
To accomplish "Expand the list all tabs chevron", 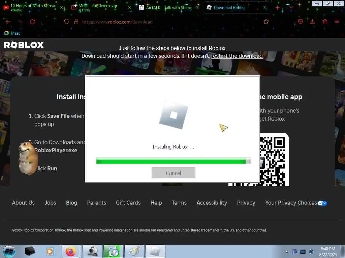I will (291, 8).
